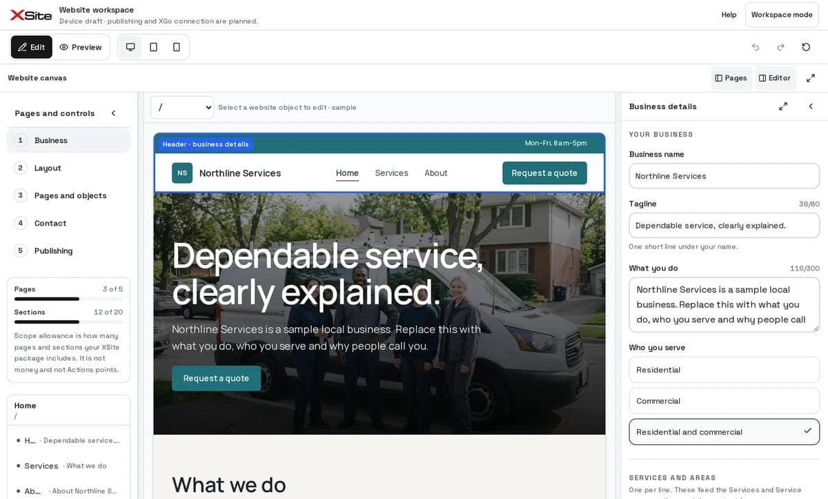Switch to desktop device view
828x499 pixels.
[x=130, y=47]
